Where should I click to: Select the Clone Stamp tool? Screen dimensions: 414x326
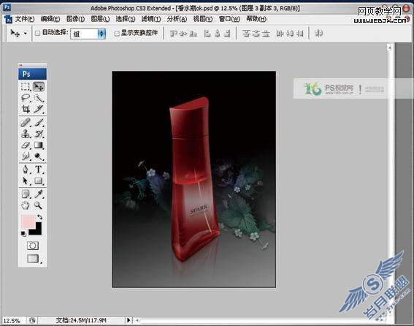(x=26, y=134)
